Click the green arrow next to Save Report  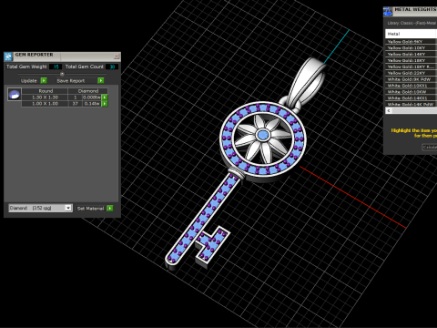(101, 80)
